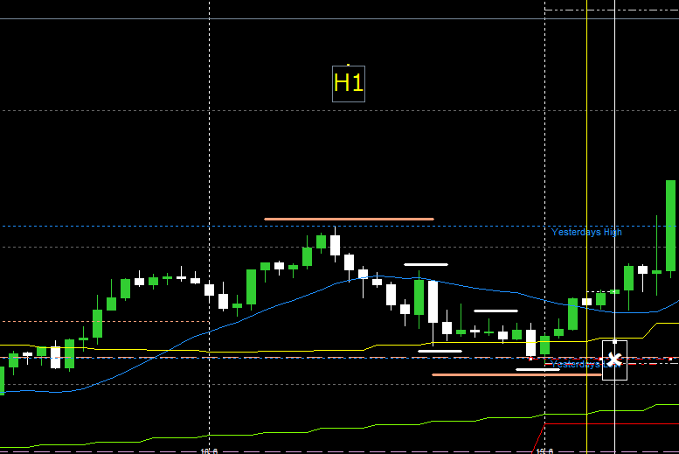
Task: Click the tall green candle at far right
Action: coord(670,225)
